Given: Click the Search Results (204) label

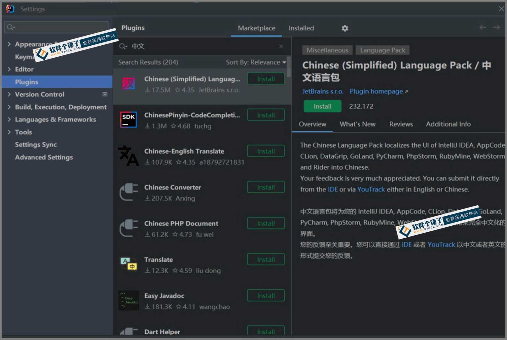Looking at the screenshot, I should [148, 62].
